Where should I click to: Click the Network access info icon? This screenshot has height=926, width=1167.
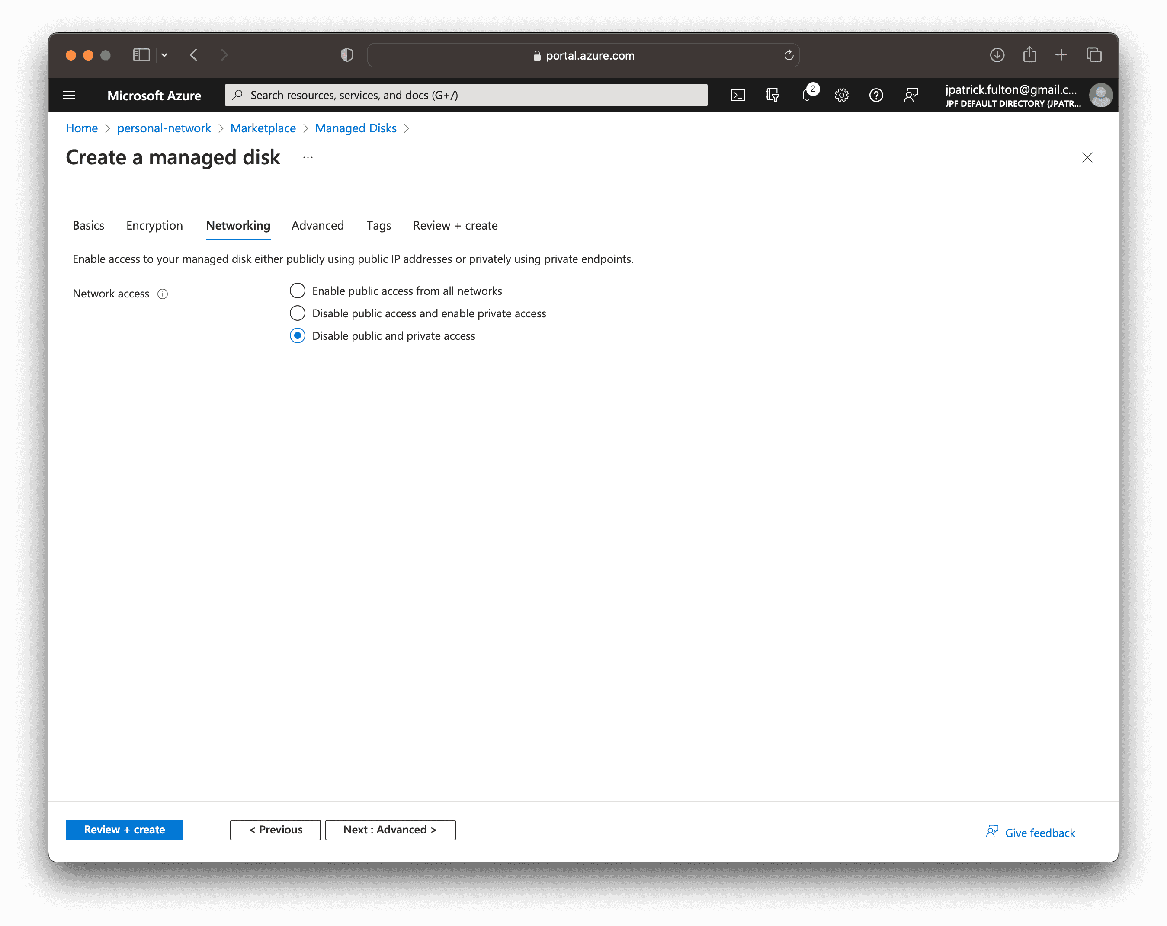(x=162, y=294)
